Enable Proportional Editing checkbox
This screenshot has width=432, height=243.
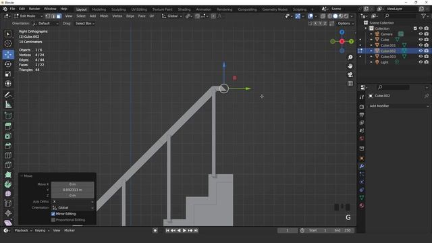coord(53,220)
